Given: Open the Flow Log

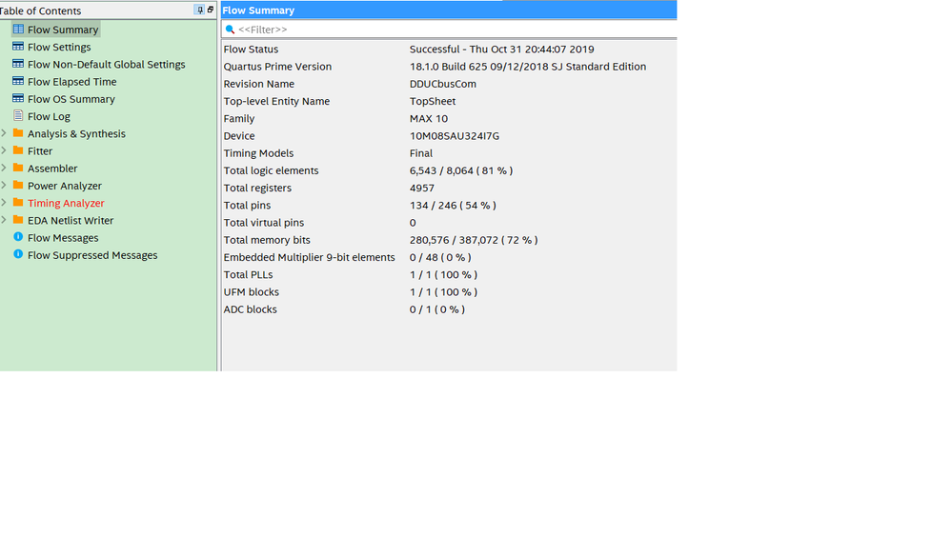Looking at the screenshot, I should 49,116.
